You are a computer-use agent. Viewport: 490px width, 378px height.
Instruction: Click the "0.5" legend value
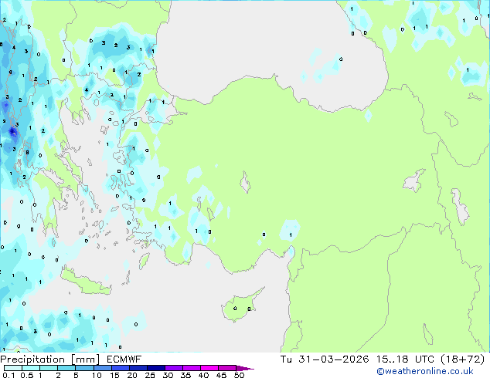pyautogui.click(x=27, y=375)
